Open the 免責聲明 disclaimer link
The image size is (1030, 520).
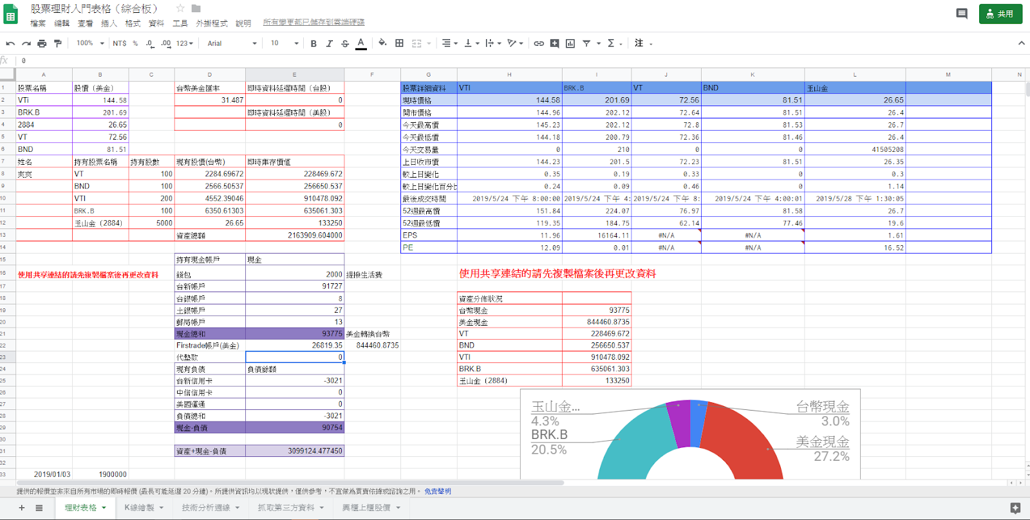[438, 491]
